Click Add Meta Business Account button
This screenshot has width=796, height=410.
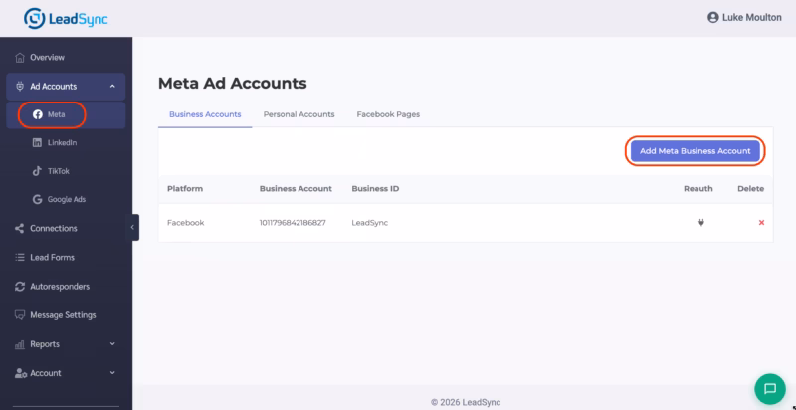695,151
